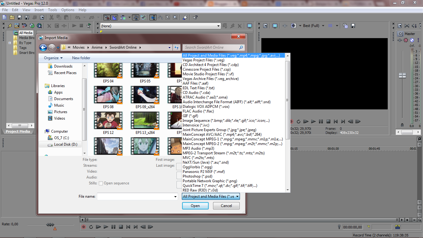Viewport: 423px width, 238px height.
Task: Click the Cancel button in Import Media
Action: (226, 206)
